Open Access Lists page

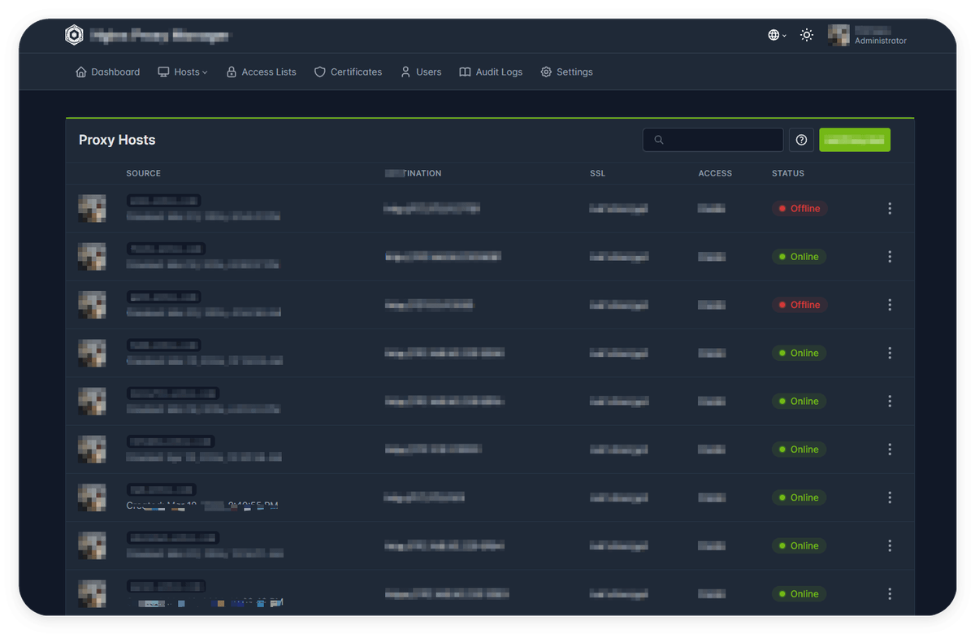click(261, 72)
